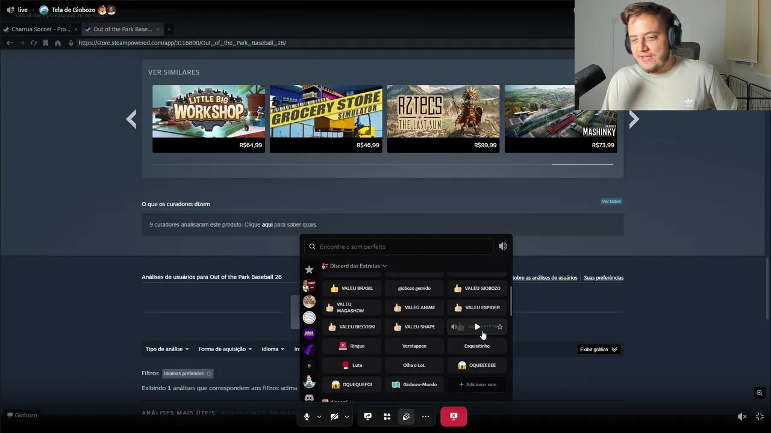Play the VALEU SHAPE sound

click(414, 327)
